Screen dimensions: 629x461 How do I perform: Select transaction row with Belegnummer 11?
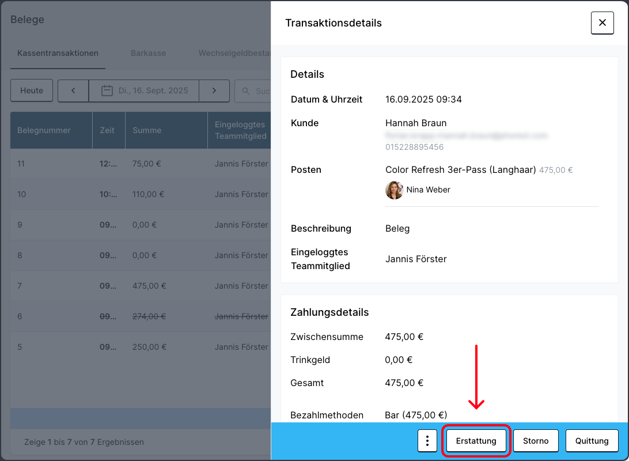[x=138, y=164]
